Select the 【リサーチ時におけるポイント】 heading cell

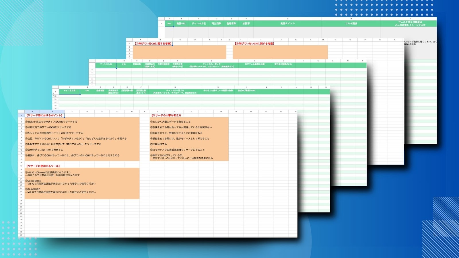pyautogui.click(x=44, y=115)
